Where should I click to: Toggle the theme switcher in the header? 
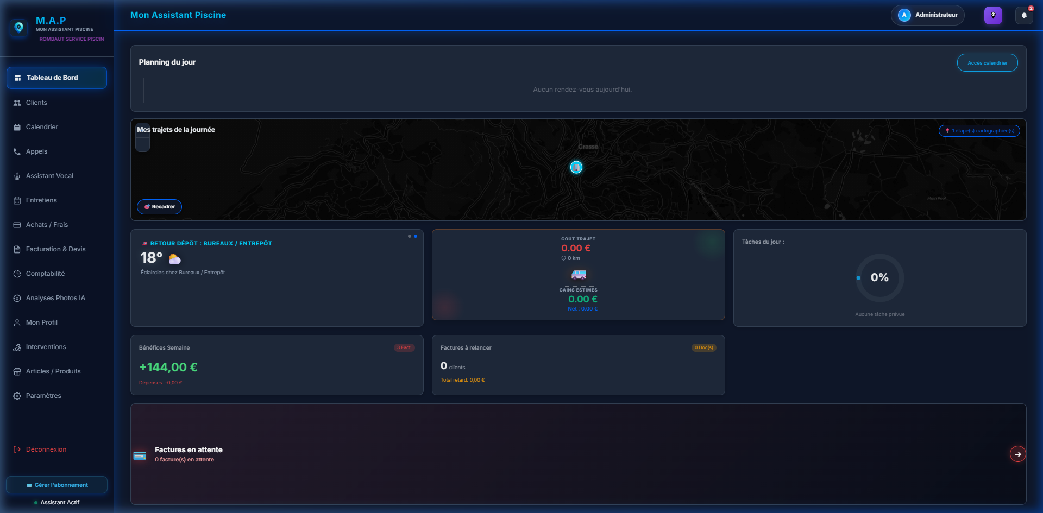pyautogui.click(x=993, y=15)
